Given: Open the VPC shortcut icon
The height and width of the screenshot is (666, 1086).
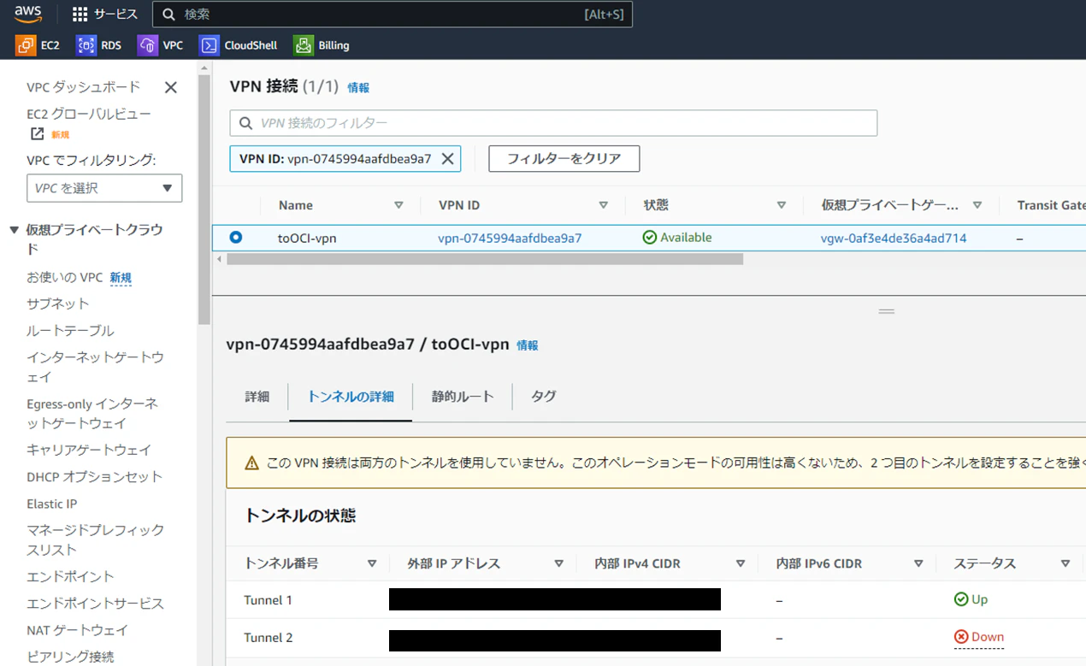Looking at the screenshot, I should (x=148, y=45).
